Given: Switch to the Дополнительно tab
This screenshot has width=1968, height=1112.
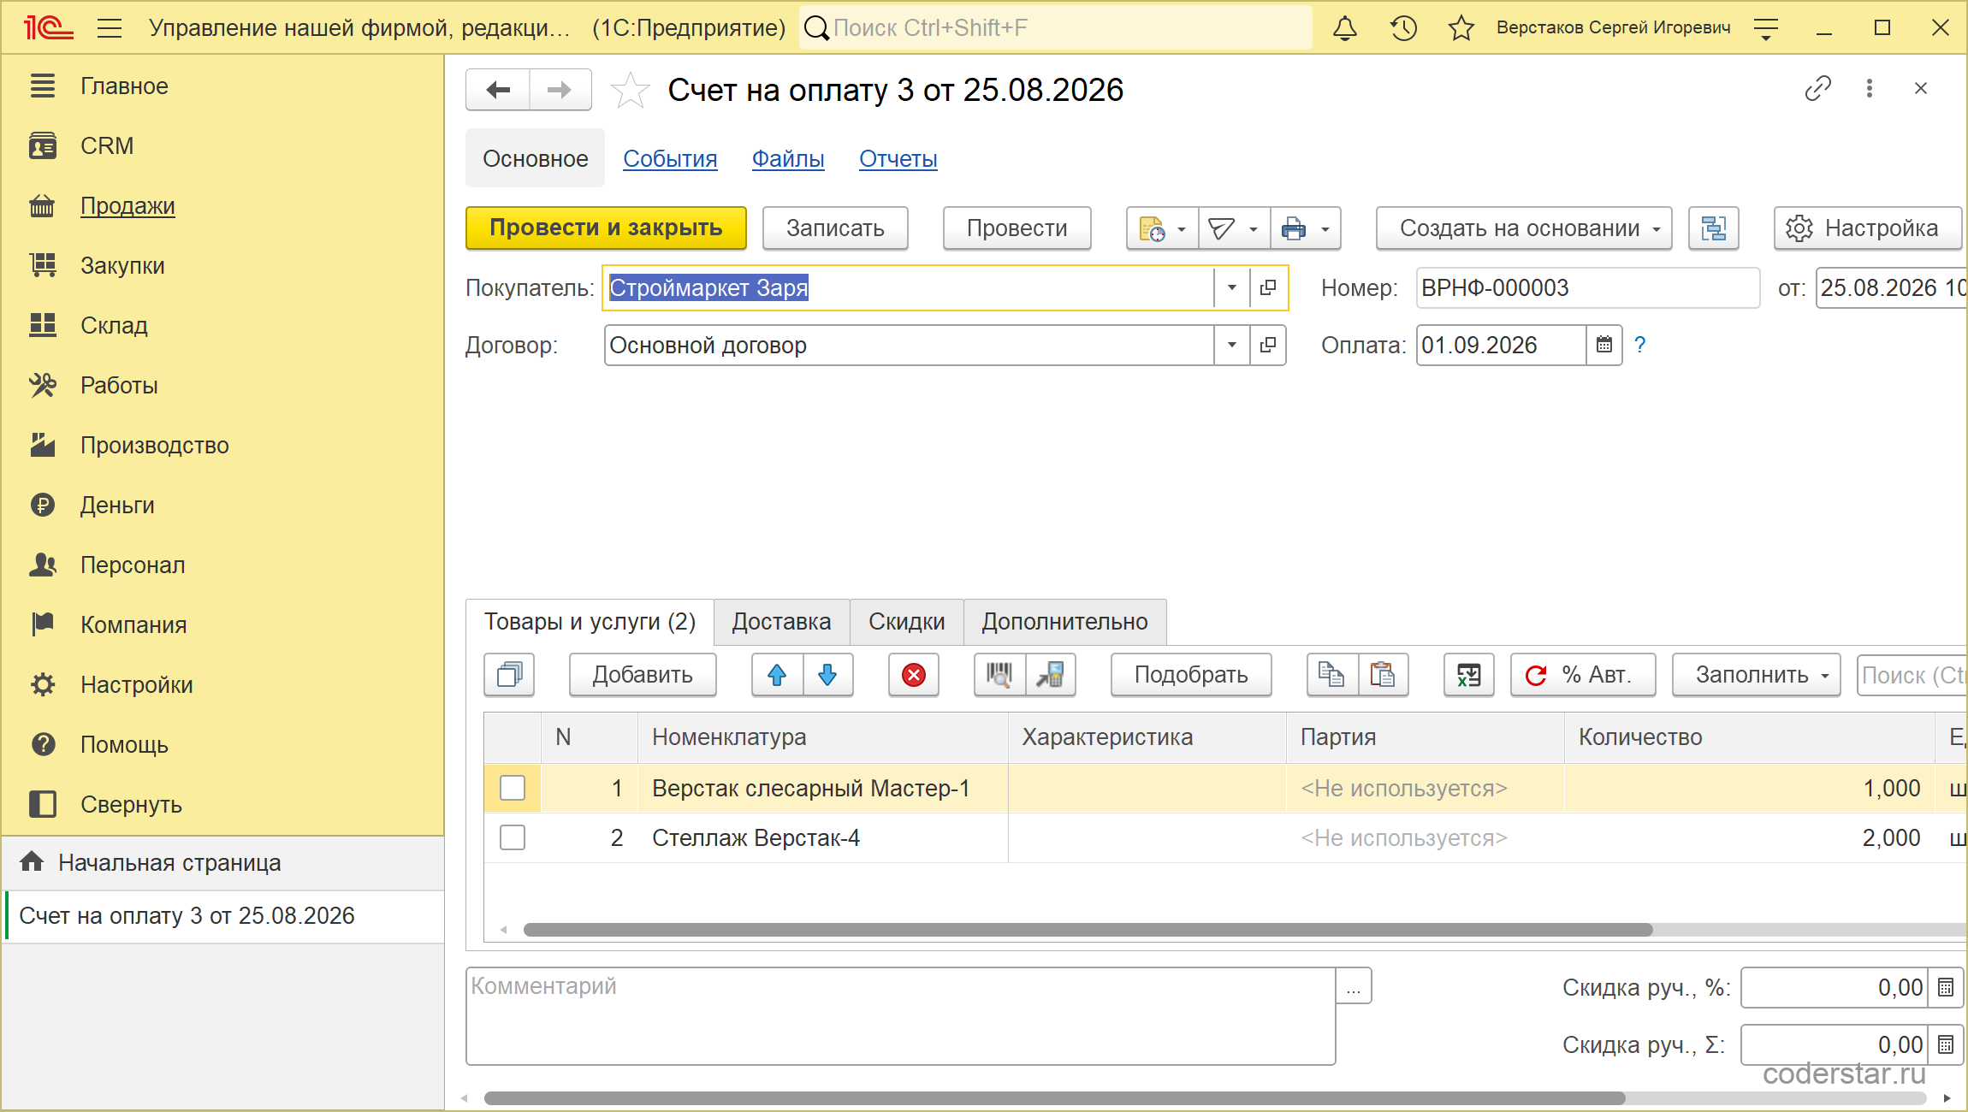Looking at the screenshot, I should click(1065, 622).
